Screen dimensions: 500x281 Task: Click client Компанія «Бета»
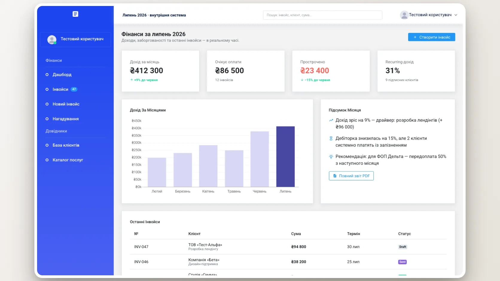click(204, 260)
